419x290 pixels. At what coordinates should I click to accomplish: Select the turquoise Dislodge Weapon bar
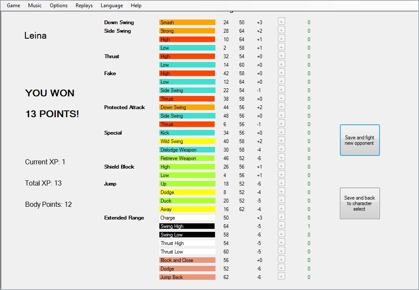point(187,150)
